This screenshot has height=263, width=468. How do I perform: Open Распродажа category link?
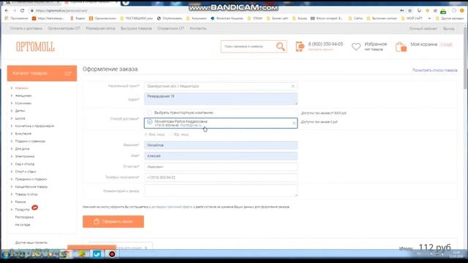24,217
